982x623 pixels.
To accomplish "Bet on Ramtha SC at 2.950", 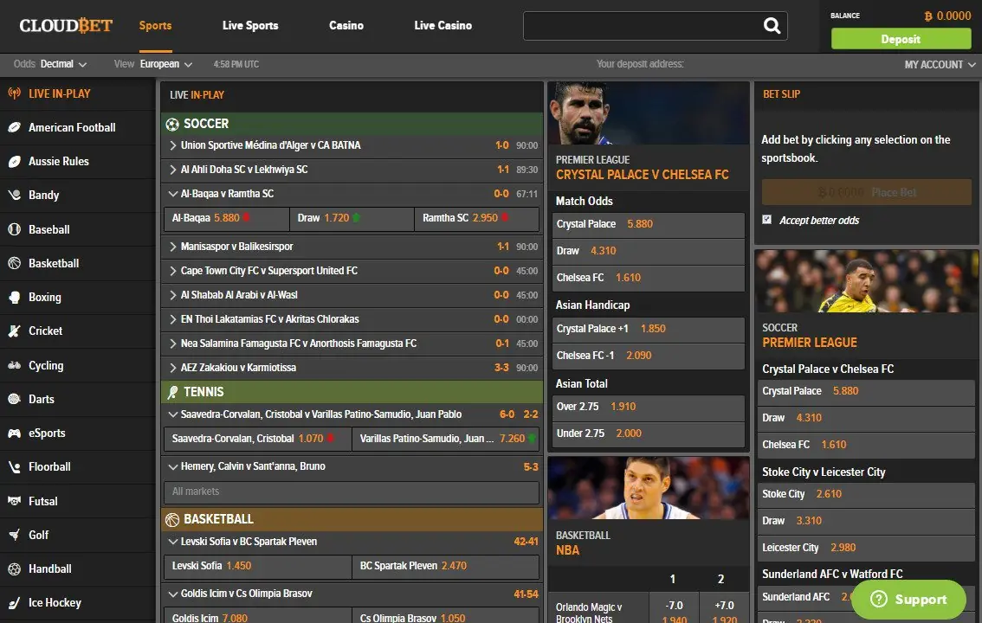I will coord(476,218).
